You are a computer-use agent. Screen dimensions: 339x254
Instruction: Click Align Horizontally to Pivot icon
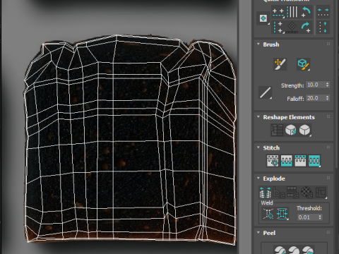point(278,12)
